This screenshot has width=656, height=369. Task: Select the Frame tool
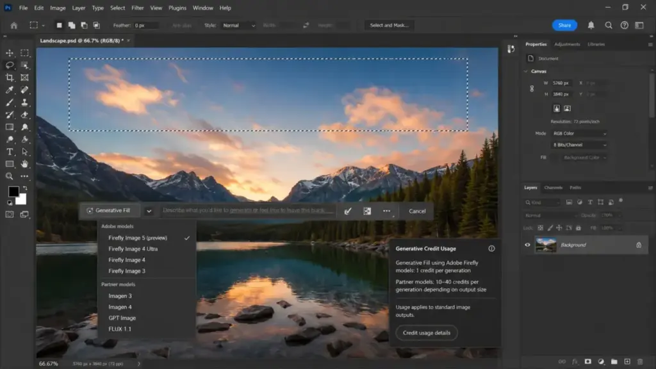tap(25, 78)
